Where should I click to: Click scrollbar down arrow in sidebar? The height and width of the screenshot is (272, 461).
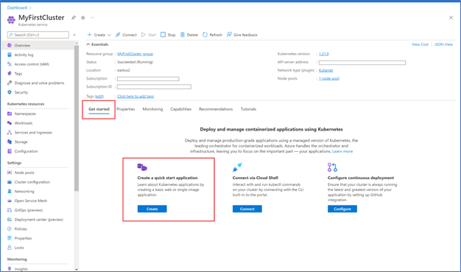click(x=77, y=269)
